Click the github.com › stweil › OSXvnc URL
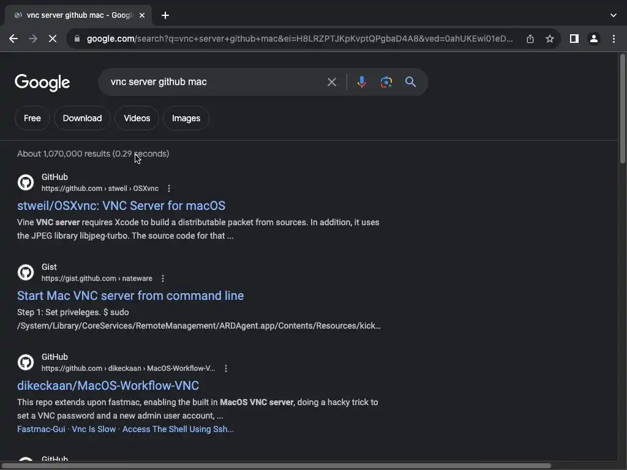Image resolution: width=627 pixels, height=470 pixels. tap(100, 188)
